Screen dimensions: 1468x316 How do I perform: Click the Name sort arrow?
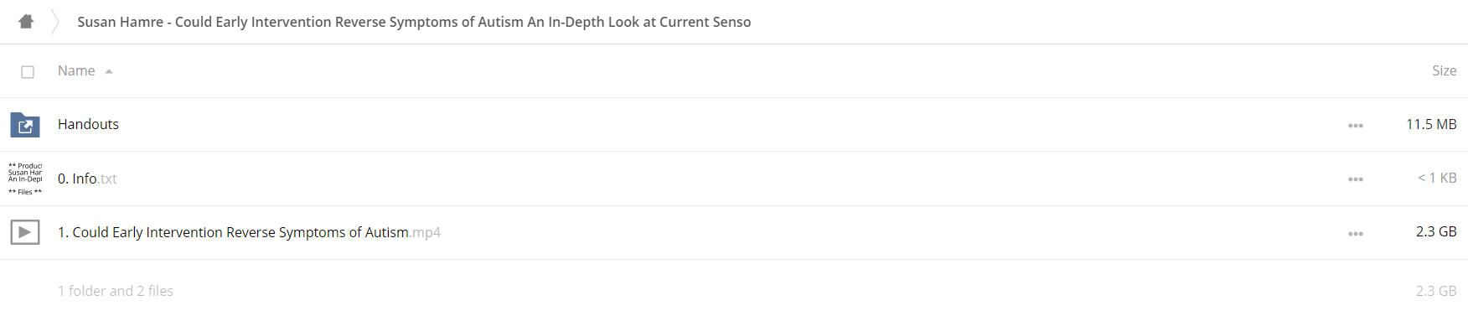tap(109, 72)
